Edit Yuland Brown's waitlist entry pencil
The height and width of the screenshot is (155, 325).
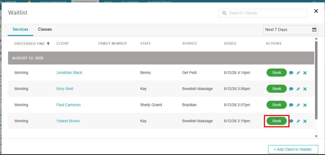pos(298,121)
